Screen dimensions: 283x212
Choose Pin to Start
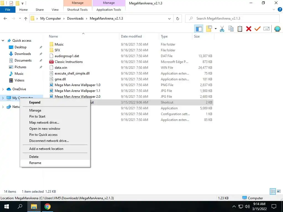point(55,116)
